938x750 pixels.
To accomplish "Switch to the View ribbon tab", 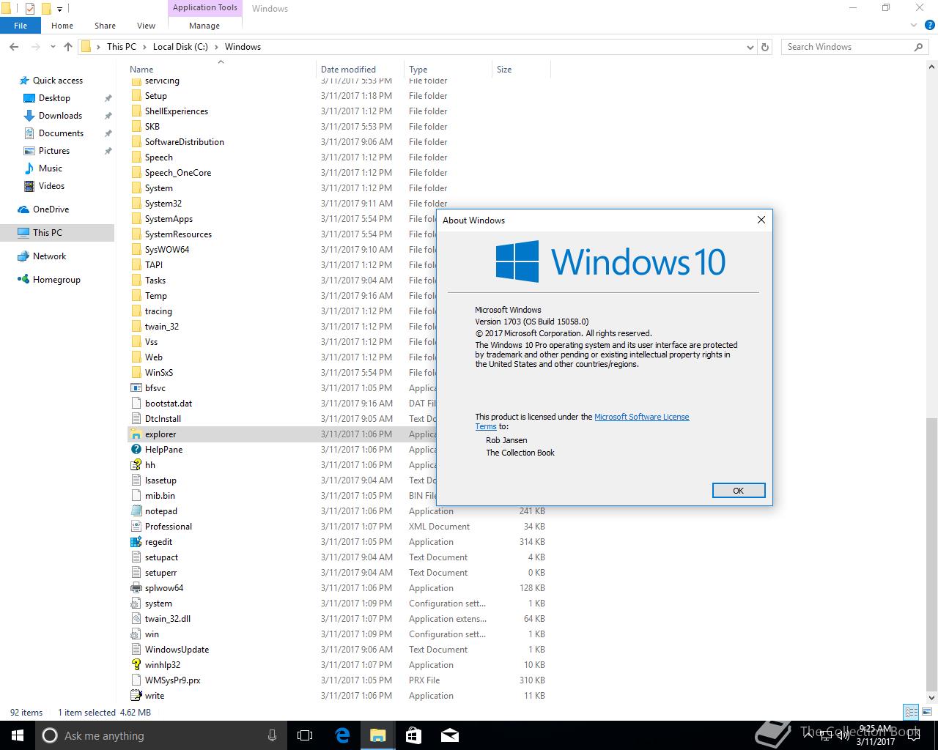I will point(146,26).
